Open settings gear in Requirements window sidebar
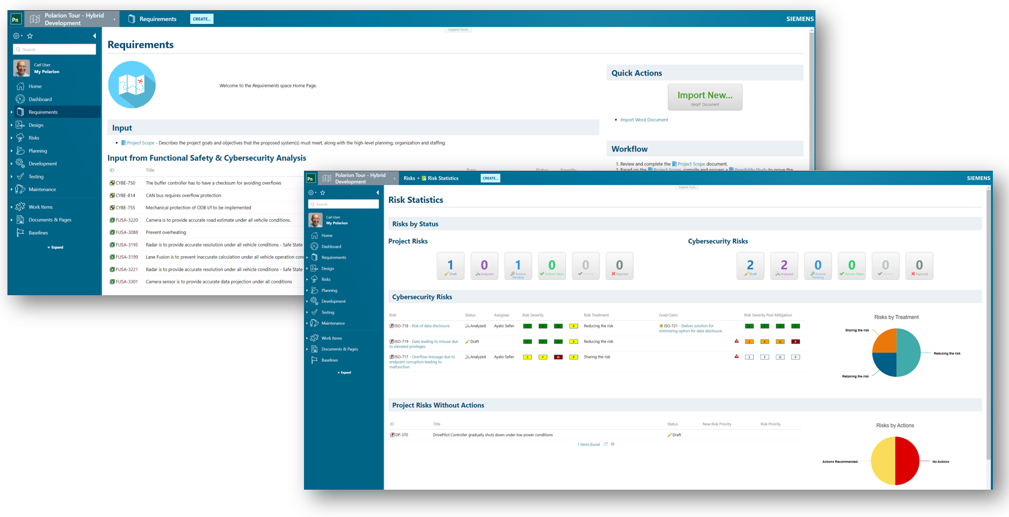1009x517 pixels. 17,36
